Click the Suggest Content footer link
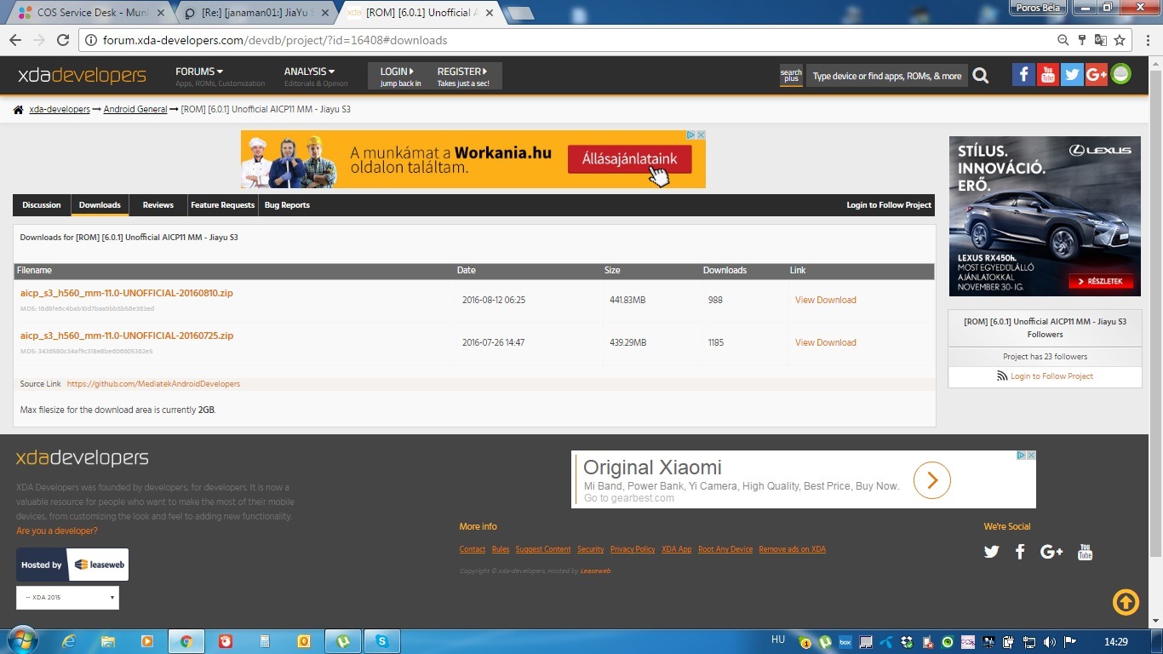This screenshot has width=1163, height=654. (x=543, y=549)
